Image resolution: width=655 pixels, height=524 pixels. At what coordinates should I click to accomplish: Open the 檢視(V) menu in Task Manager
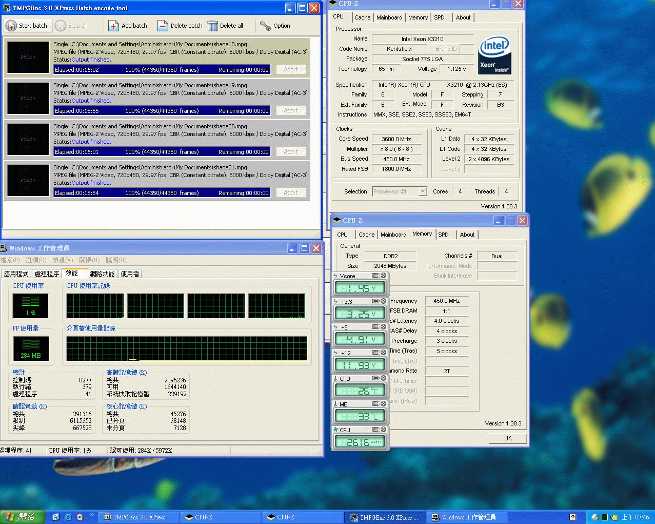tap(63, 260)
